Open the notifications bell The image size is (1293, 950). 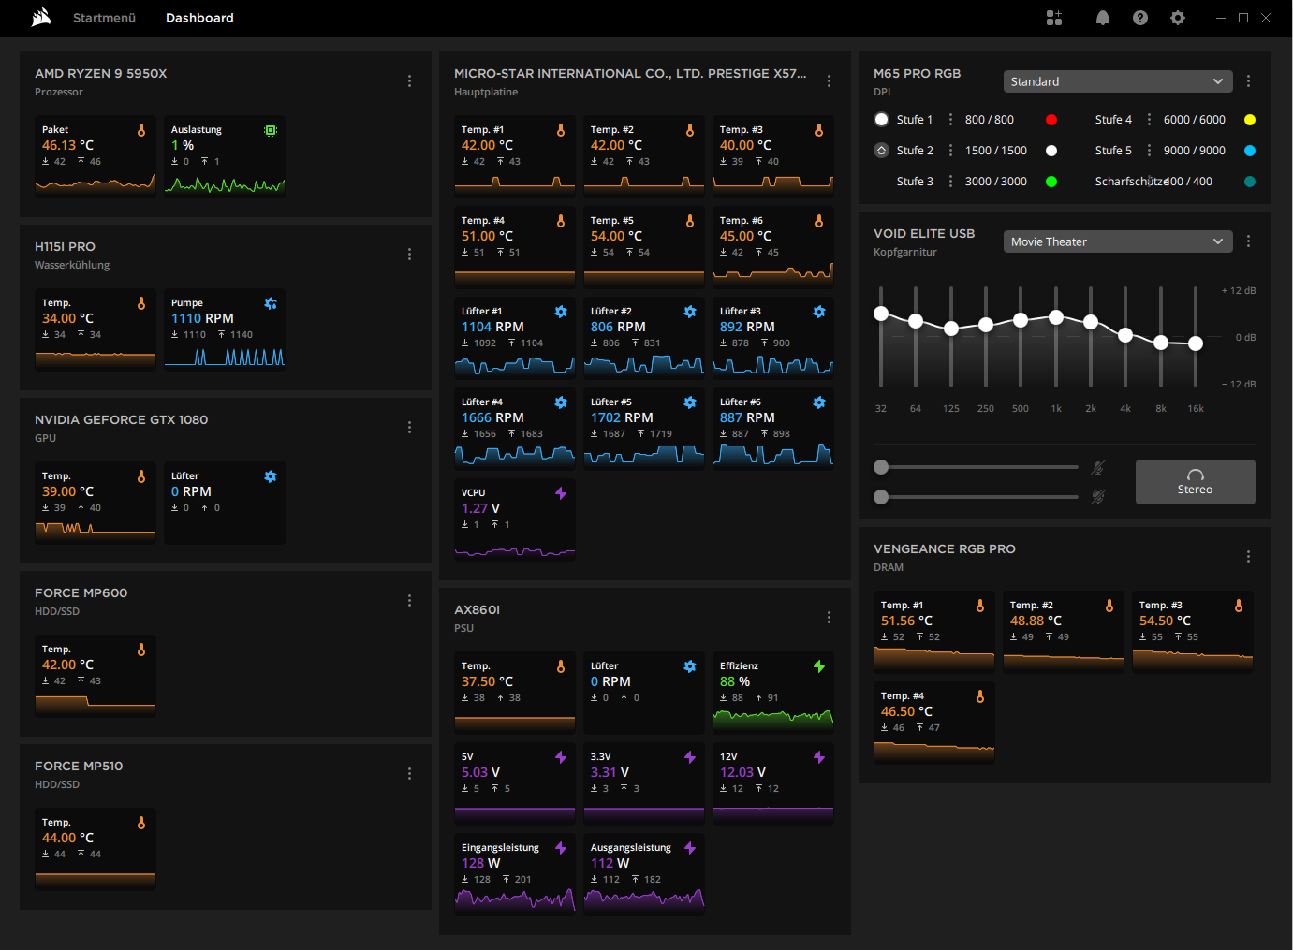(x=1103, y=18)
